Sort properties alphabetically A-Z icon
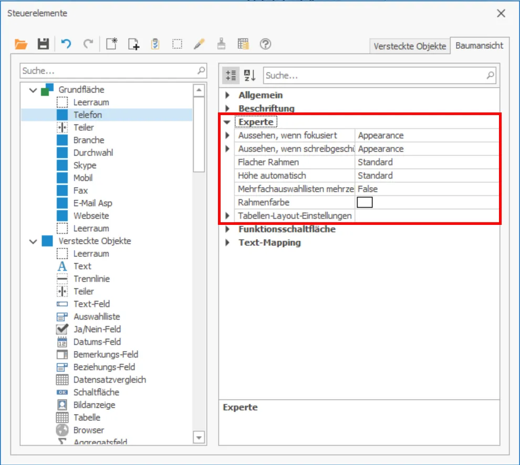Screen dimensions: 520x465 tap(249, 76)
